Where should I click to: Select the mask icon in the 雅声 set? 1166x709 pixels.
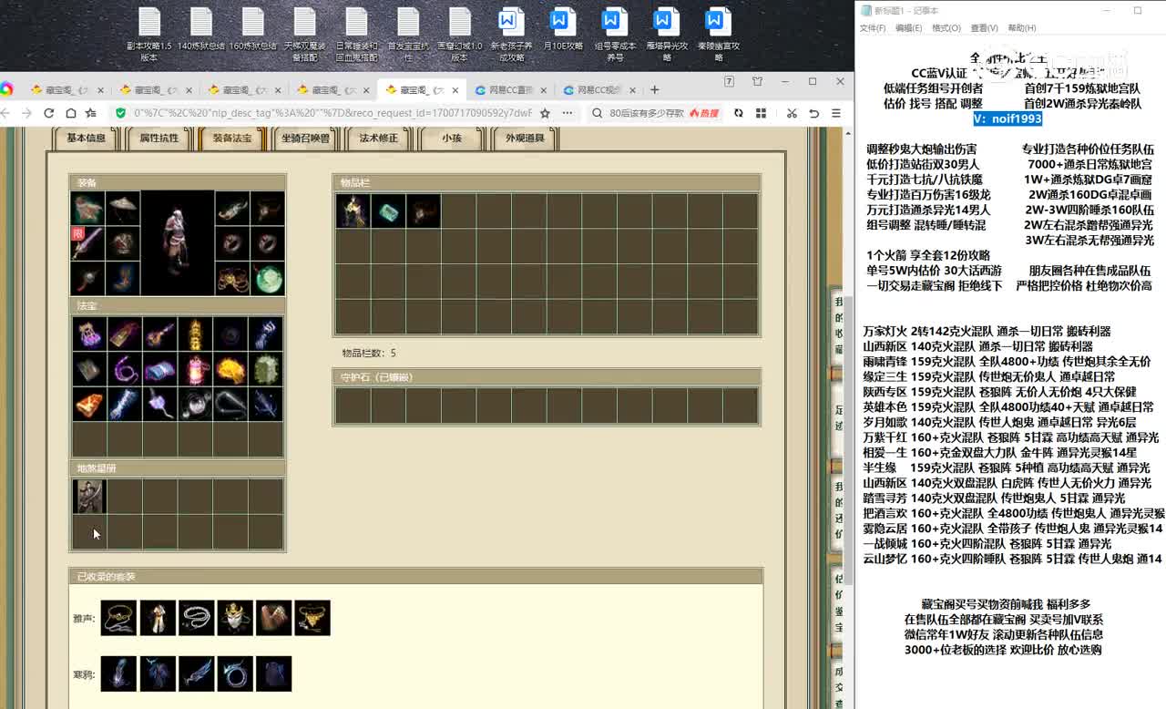point(235,618)
